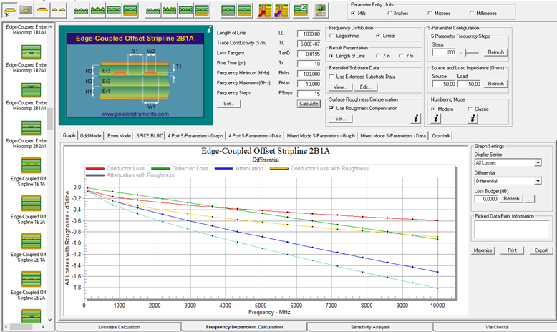Image resolution: width=557 pixels, height=332 pixels.
Task: Open Mixed Mode S-Parameters - Graph tab
Action: [x=321, y=136]
